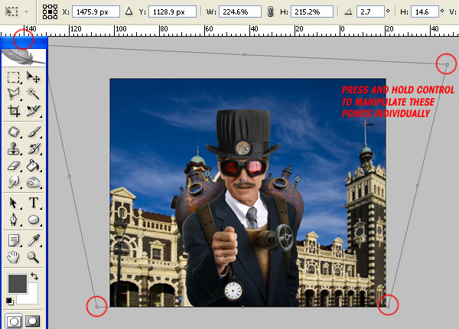
Task: Select the History Brush tool
Action: [34, 148]
